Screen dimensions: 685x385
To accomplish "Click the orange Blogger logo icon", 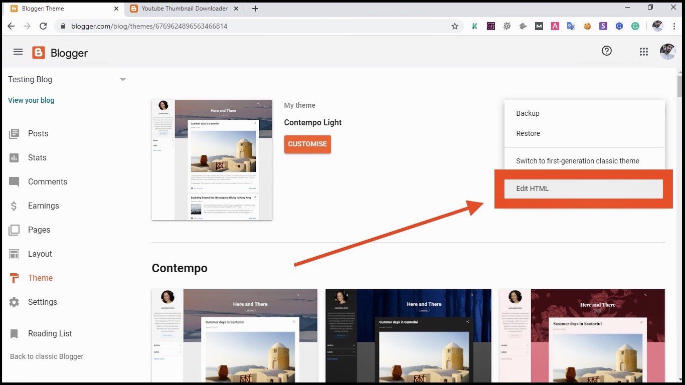I will [39, 53].
